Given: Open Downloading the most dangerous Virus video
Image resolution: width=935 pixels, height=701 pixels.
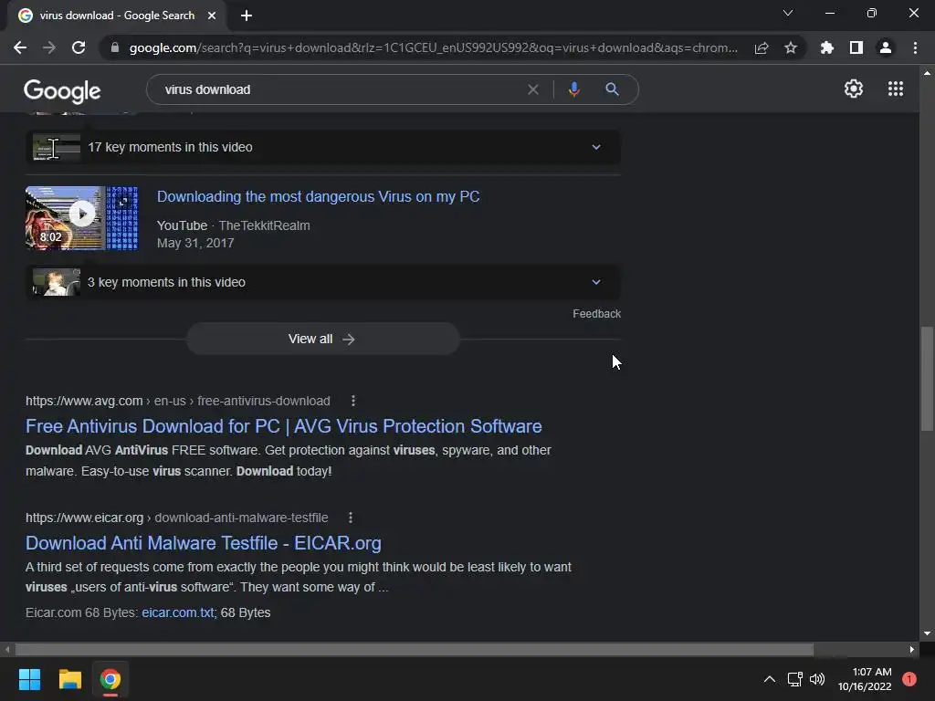Looking at the screenshot, I should (319, 197).
